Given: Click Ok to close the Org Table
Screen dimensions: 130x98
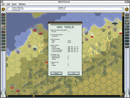Looking at the screenshot, I should [x=74, y=73].
